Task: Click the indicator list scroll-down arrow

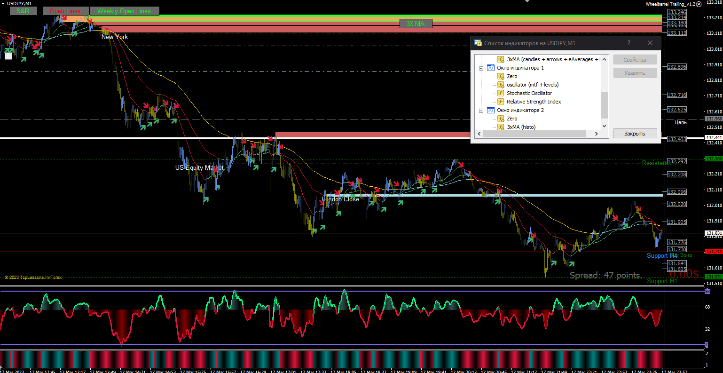Action: tap(605, 126)
